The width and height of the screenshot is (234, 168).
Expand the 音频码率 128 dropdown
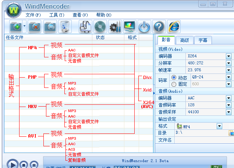tap(228, 105)
